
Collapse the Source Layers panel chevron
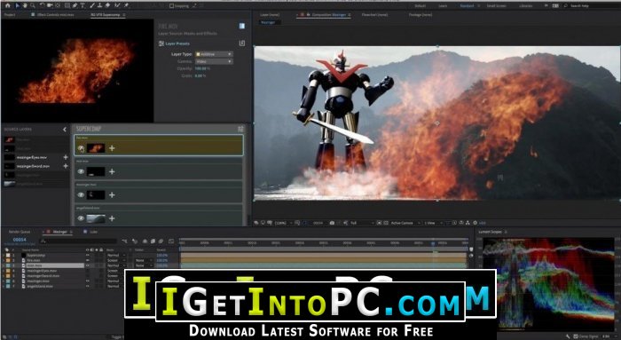65,130
